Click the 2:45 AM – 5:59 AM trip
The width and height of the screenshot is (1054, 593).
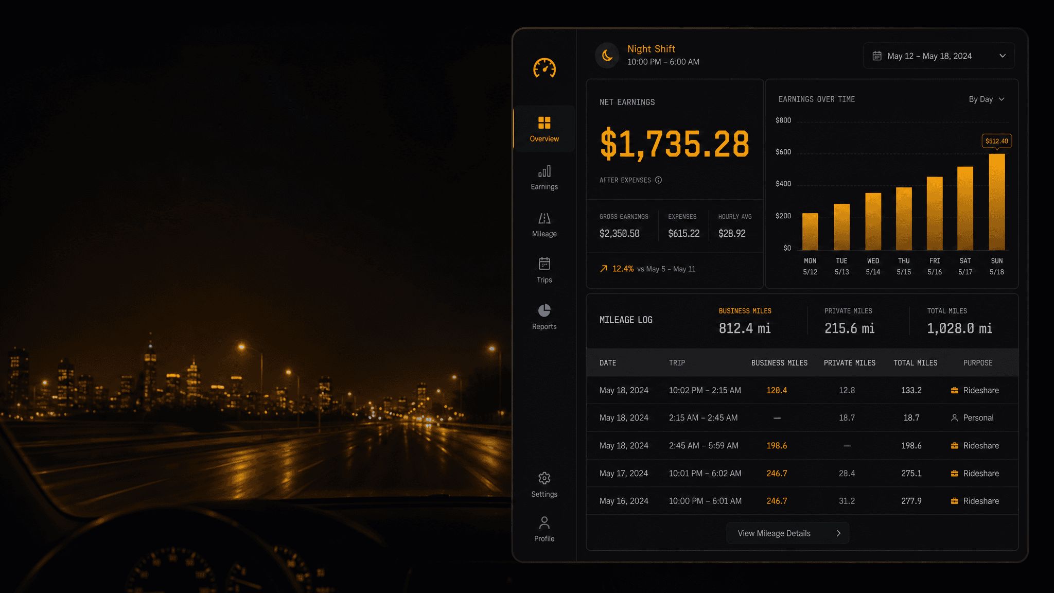pyautogui.click(x=704, y=446)
